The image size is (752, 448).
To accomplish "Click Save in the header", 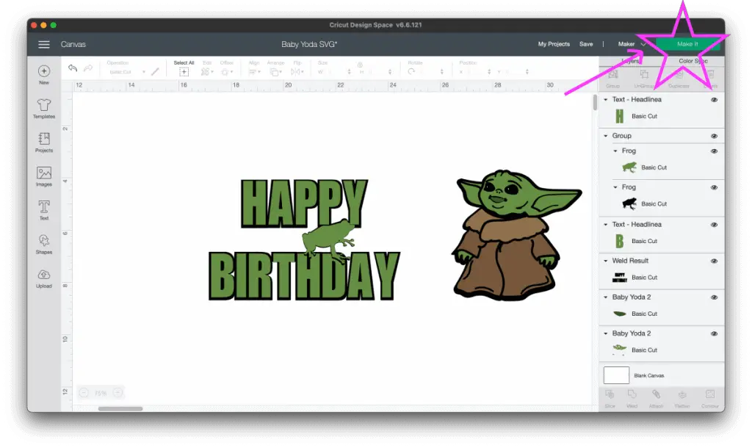I will (x=585, y=43).
